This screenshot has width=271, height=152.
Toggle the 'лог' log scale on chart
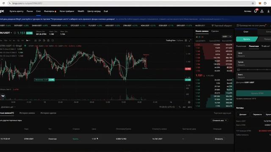point(184,107)
